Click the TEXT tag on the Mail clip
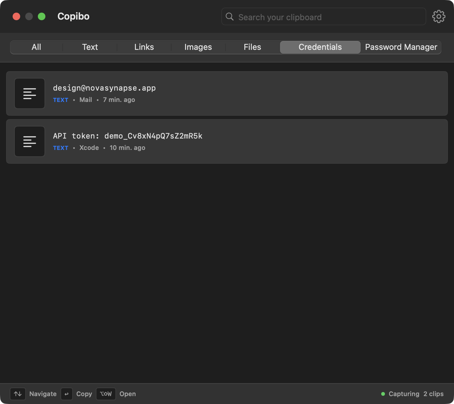Screen dimensions: 454x404 point(61,100)
